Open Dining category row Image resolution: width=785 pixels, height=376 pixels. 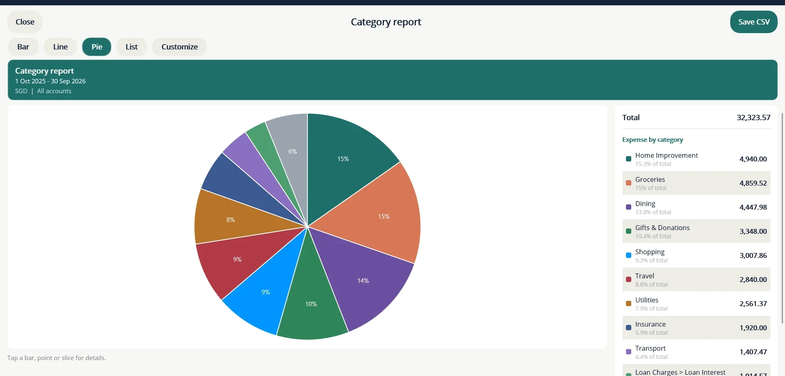click(x=696, y=207)
